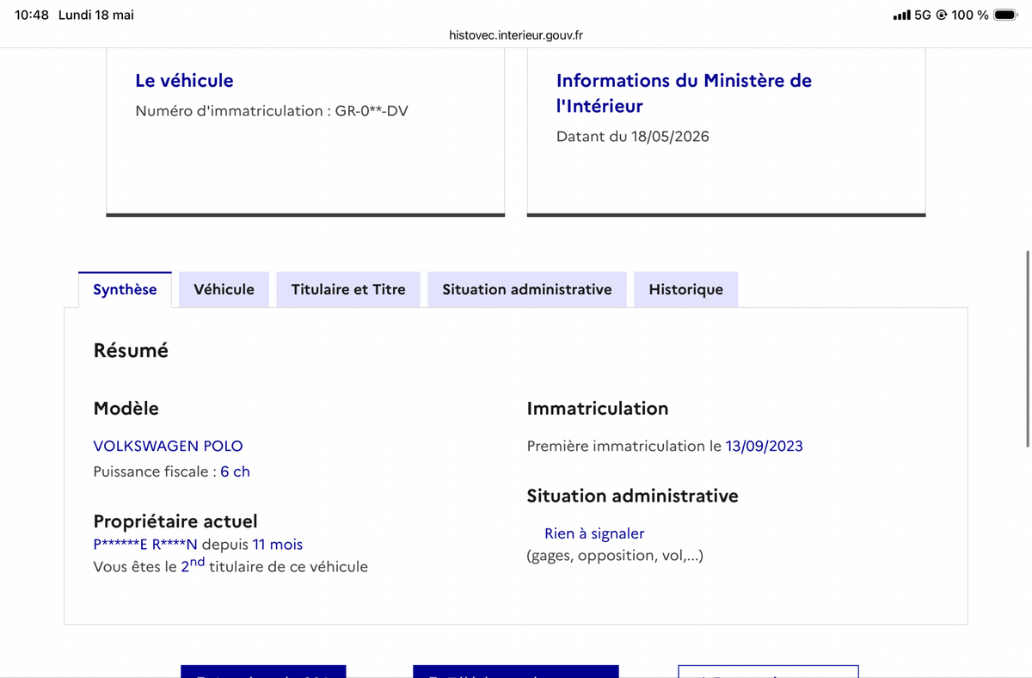This screenshot has width=1032, height=678.
Task: Click the middle dark blue button at bottom
Action: coord(516,671)
